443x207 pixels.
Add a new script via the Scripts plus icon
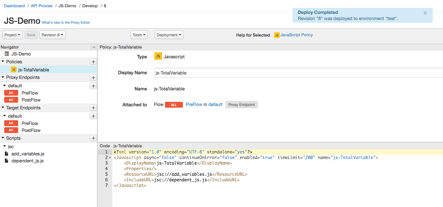93,138
